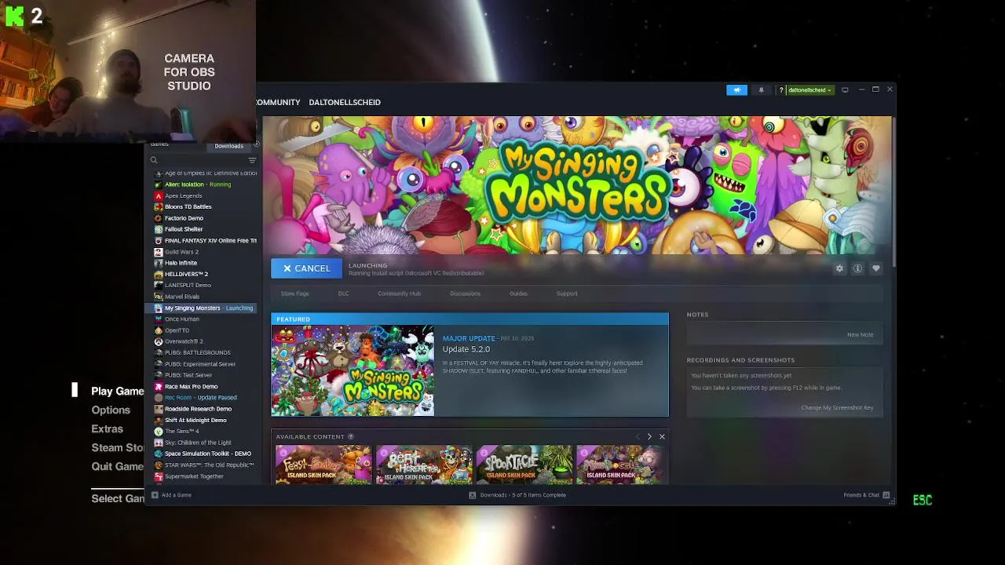Open the game settings gear icon
Image resolution: width=1005 pixels, height=565 pixels.
839,268
